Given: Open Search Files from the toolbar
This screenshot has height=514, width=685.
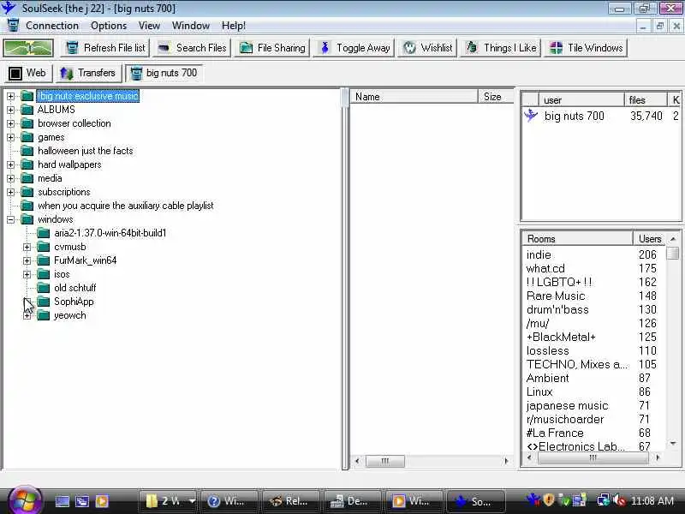Looking at the screenshot, I should point(192,48).
